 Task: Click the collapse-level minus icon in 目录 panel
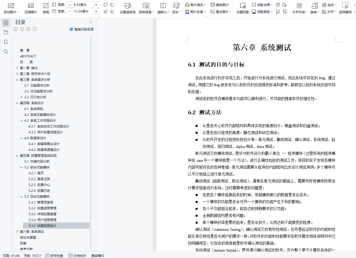(x=35, y=29)
